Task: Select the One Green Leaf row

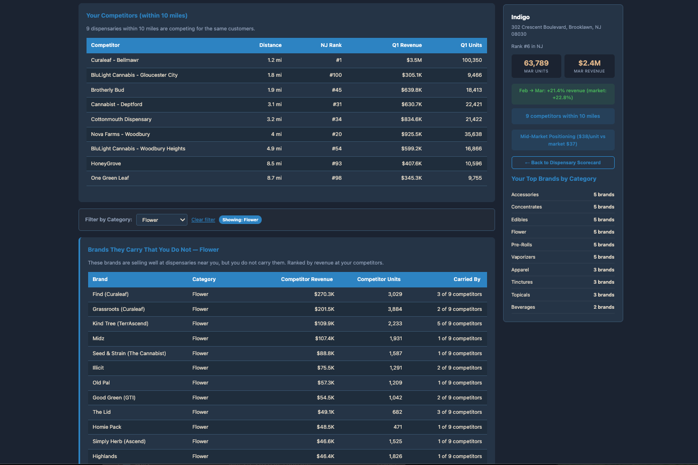Action: tap(287, 178)
